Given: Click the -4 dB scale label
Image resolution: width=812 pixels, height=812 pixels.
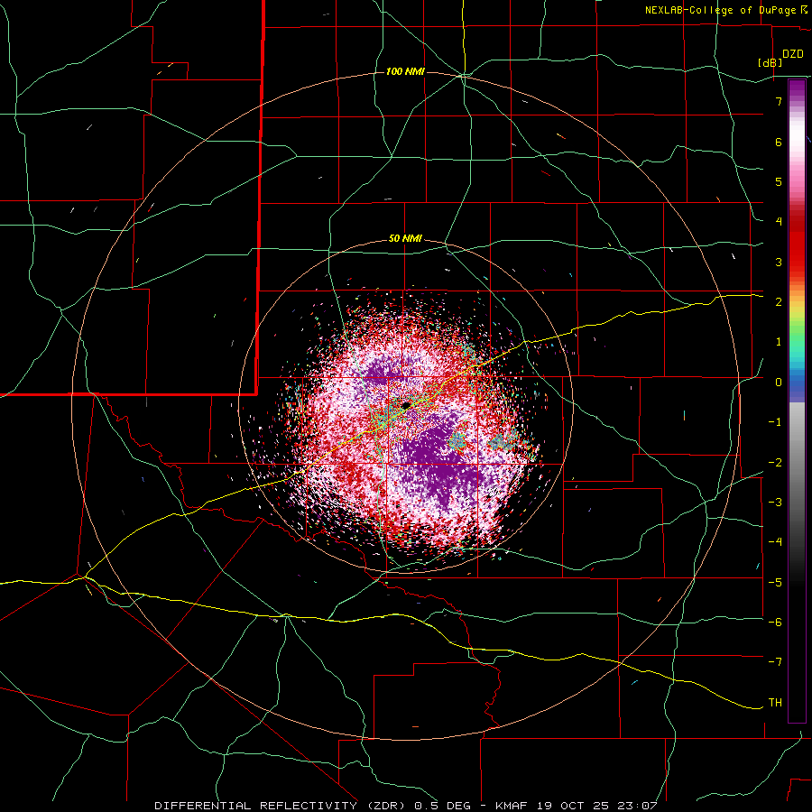Looking at the screenshot, I should (775, 541).
